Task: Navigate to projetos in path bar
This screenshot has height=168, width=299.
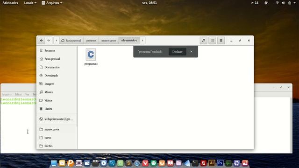Action: 91,41
